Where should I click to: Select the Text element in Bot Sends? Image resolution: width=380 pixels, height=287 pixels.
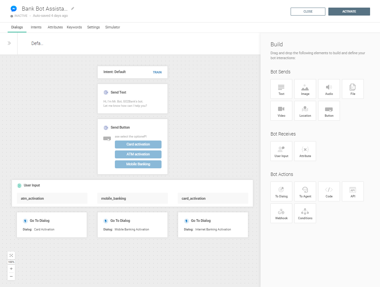coord(281,89)
